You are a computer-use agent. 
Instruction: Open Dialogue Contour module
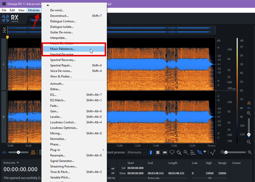[x=74, y=21]
